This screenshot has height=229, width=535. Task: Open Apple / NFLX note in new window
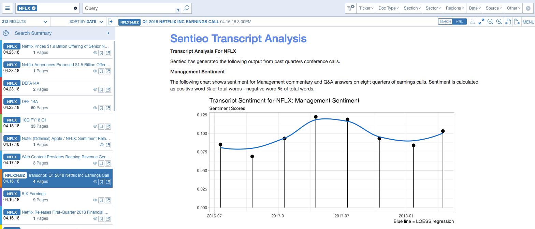108,145
